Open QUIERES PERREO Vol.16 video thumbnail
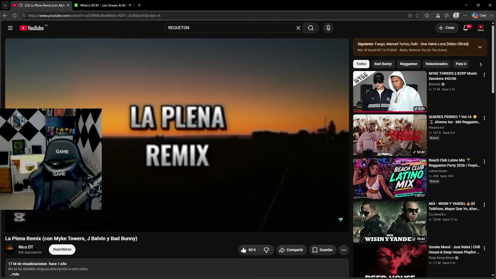This screenshot has width=496, height=279. [x=390, y=135]
